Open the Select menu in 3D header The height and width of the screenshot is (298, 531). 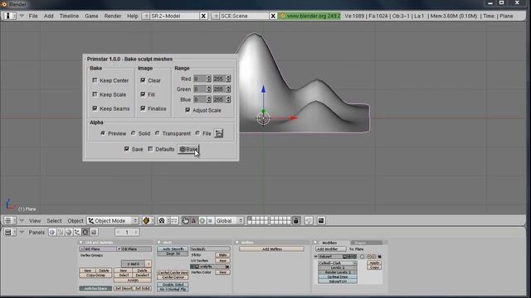54,221
